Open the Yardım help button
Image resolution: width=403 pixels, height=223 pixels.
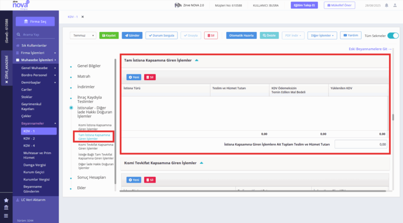[351, 35]
